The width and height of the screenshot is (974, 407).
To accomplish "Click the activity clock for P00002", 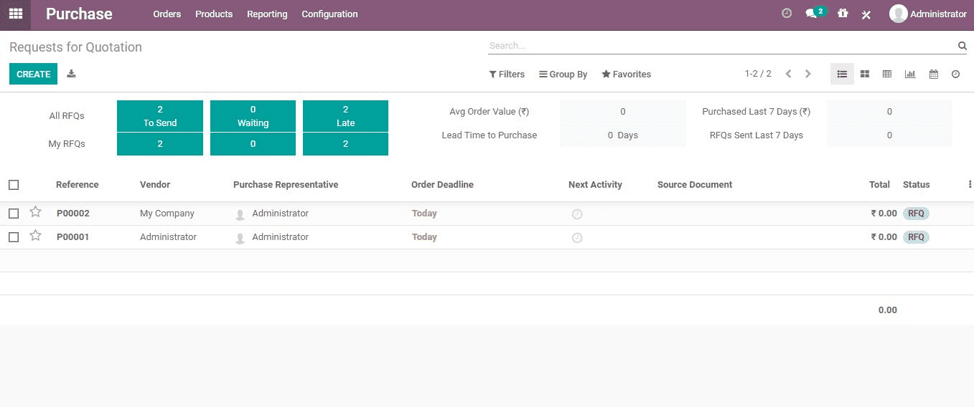I will tap(577, 214).
